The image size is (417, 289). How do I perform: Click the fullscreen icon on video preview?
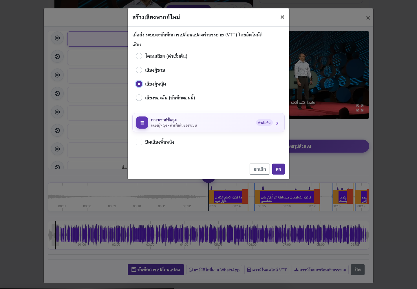click(x=360, y=108)
